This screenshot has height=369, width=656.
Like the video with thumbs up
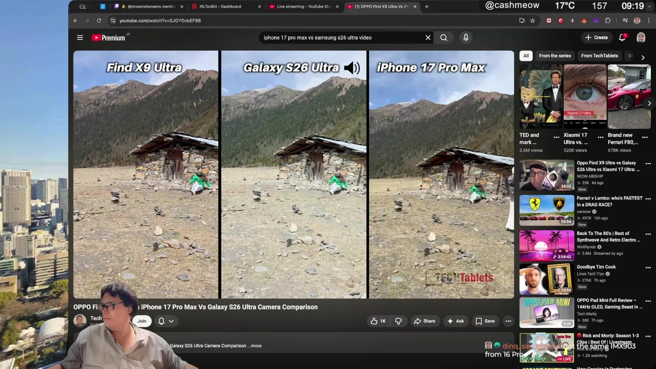pos(379,321)
